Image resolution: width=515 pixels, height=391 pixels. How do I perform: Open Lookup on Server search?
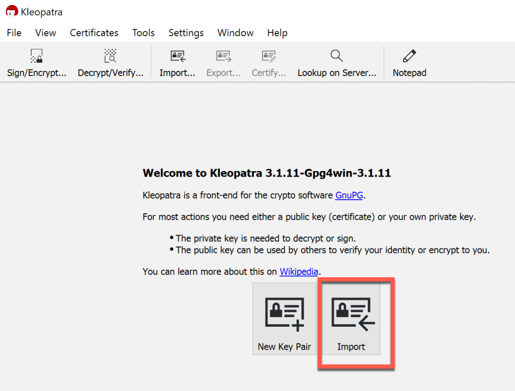336,63
